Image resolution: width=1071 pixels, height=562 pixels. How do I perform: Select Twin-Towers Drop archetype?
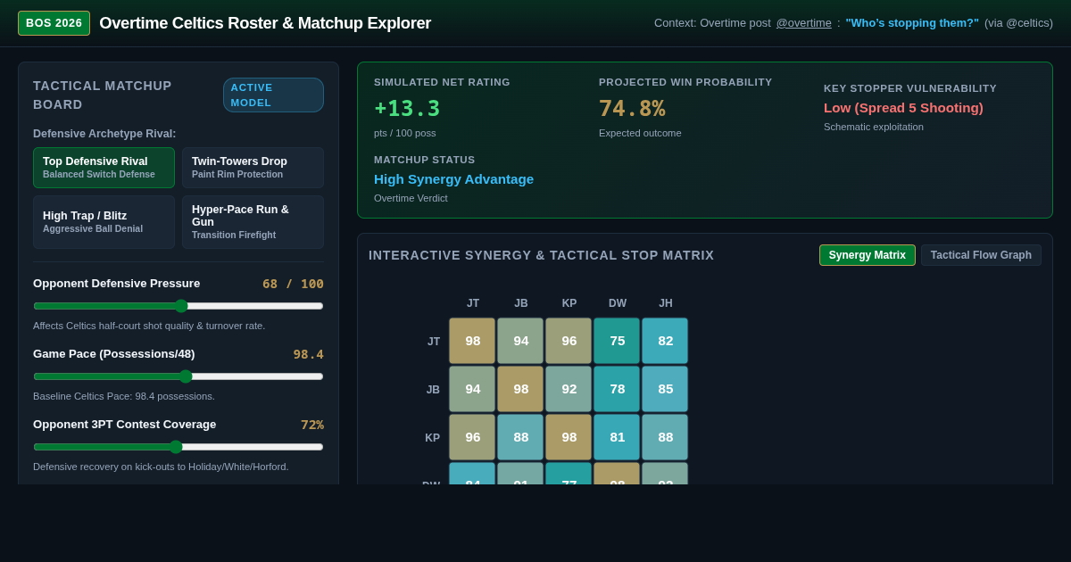pos(253,168)
